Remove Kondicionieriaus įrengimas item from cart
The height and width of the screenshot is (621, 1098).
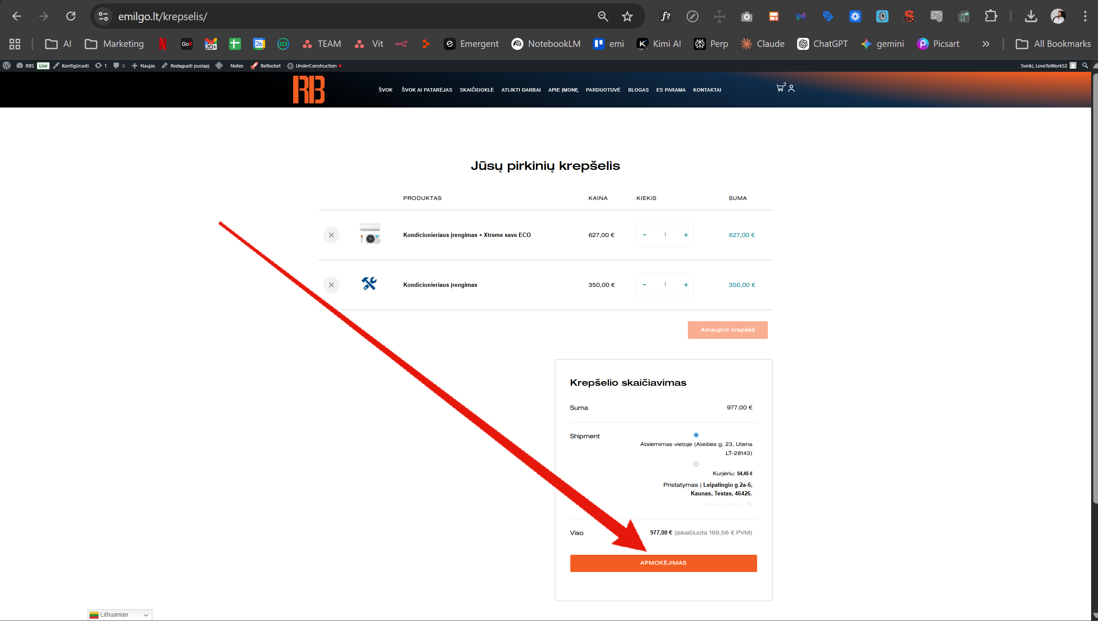click(x=331, y=285)
